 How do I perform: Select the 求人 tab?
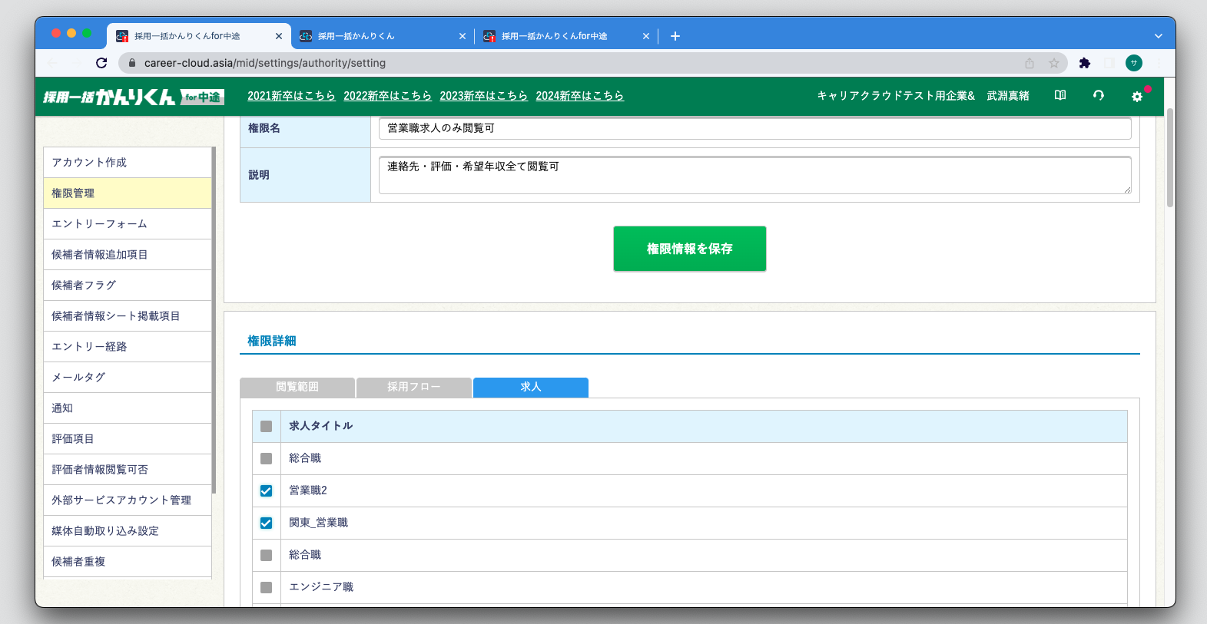pyautogui.click(x=531, y=387)
